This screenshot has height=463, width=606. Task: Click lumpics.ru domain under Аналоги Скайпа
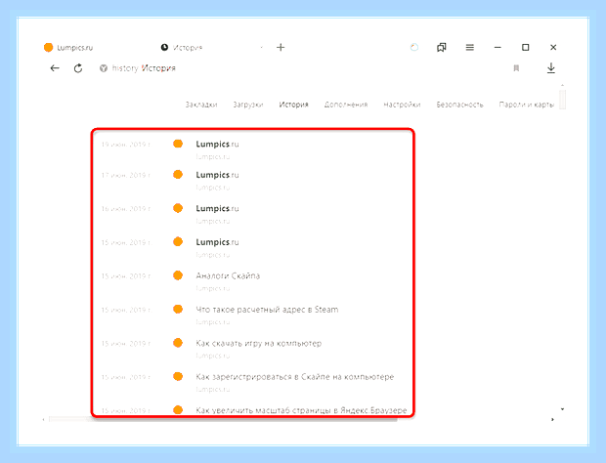click(x=213, y=288)
